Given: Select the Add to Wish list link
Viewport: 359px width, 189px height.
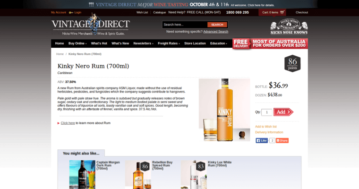Looking at the screenshot, I should tap(265, 127).
